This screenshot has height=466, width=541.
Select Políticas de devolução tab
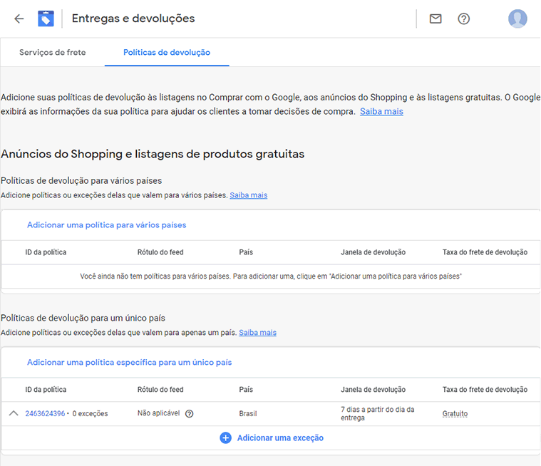coord(167,53)
